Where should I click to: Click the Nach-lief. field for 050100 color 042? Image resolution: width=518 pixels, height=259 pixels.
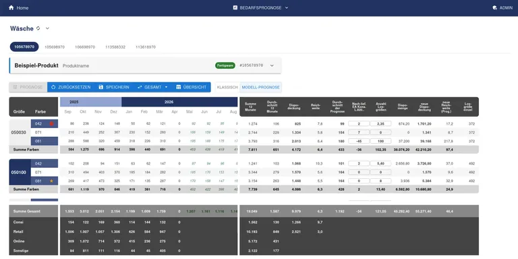(359, 163)
